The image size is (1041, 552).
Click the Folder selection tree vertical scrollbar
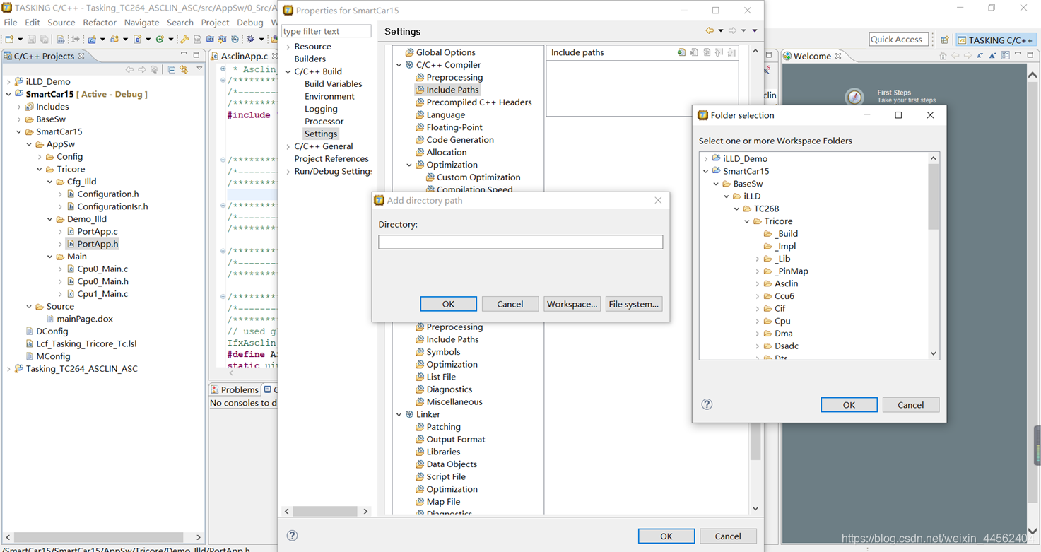[933, 255]
